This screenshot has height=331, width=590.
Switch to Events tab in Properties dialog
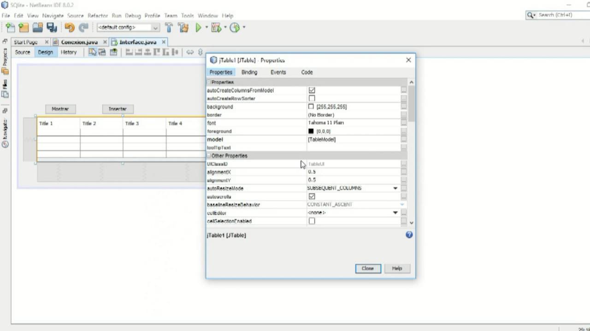[278, 72]
